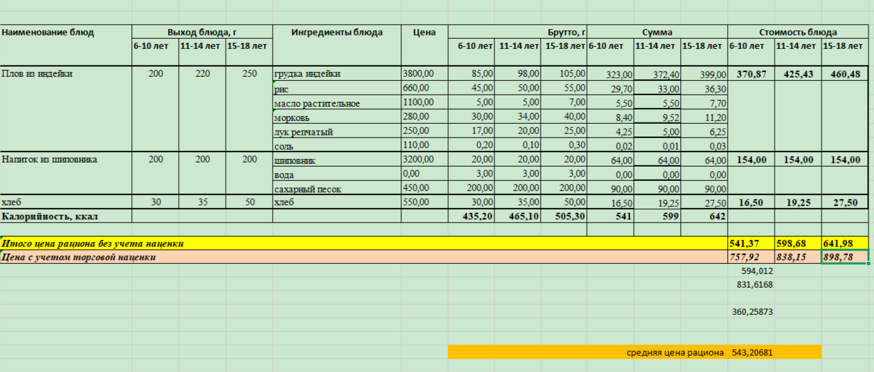Screen dimensions: 874x372
Task: Click the 'грудка индейки' ingredient cell
Action: (307, 74)
